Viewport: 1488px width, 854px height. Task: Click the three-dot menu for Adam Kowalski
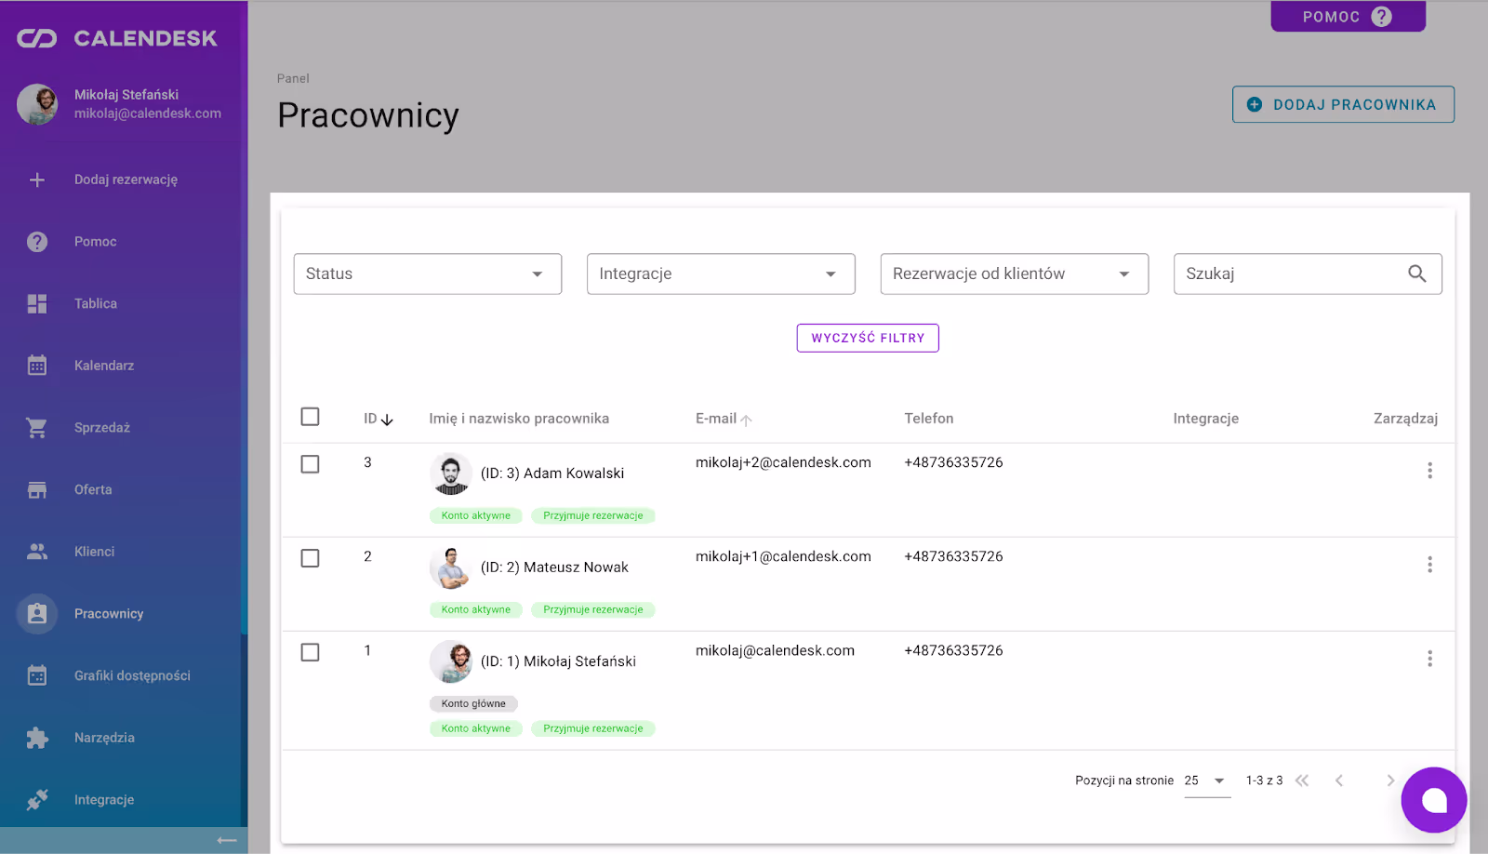click(1429, 471)
